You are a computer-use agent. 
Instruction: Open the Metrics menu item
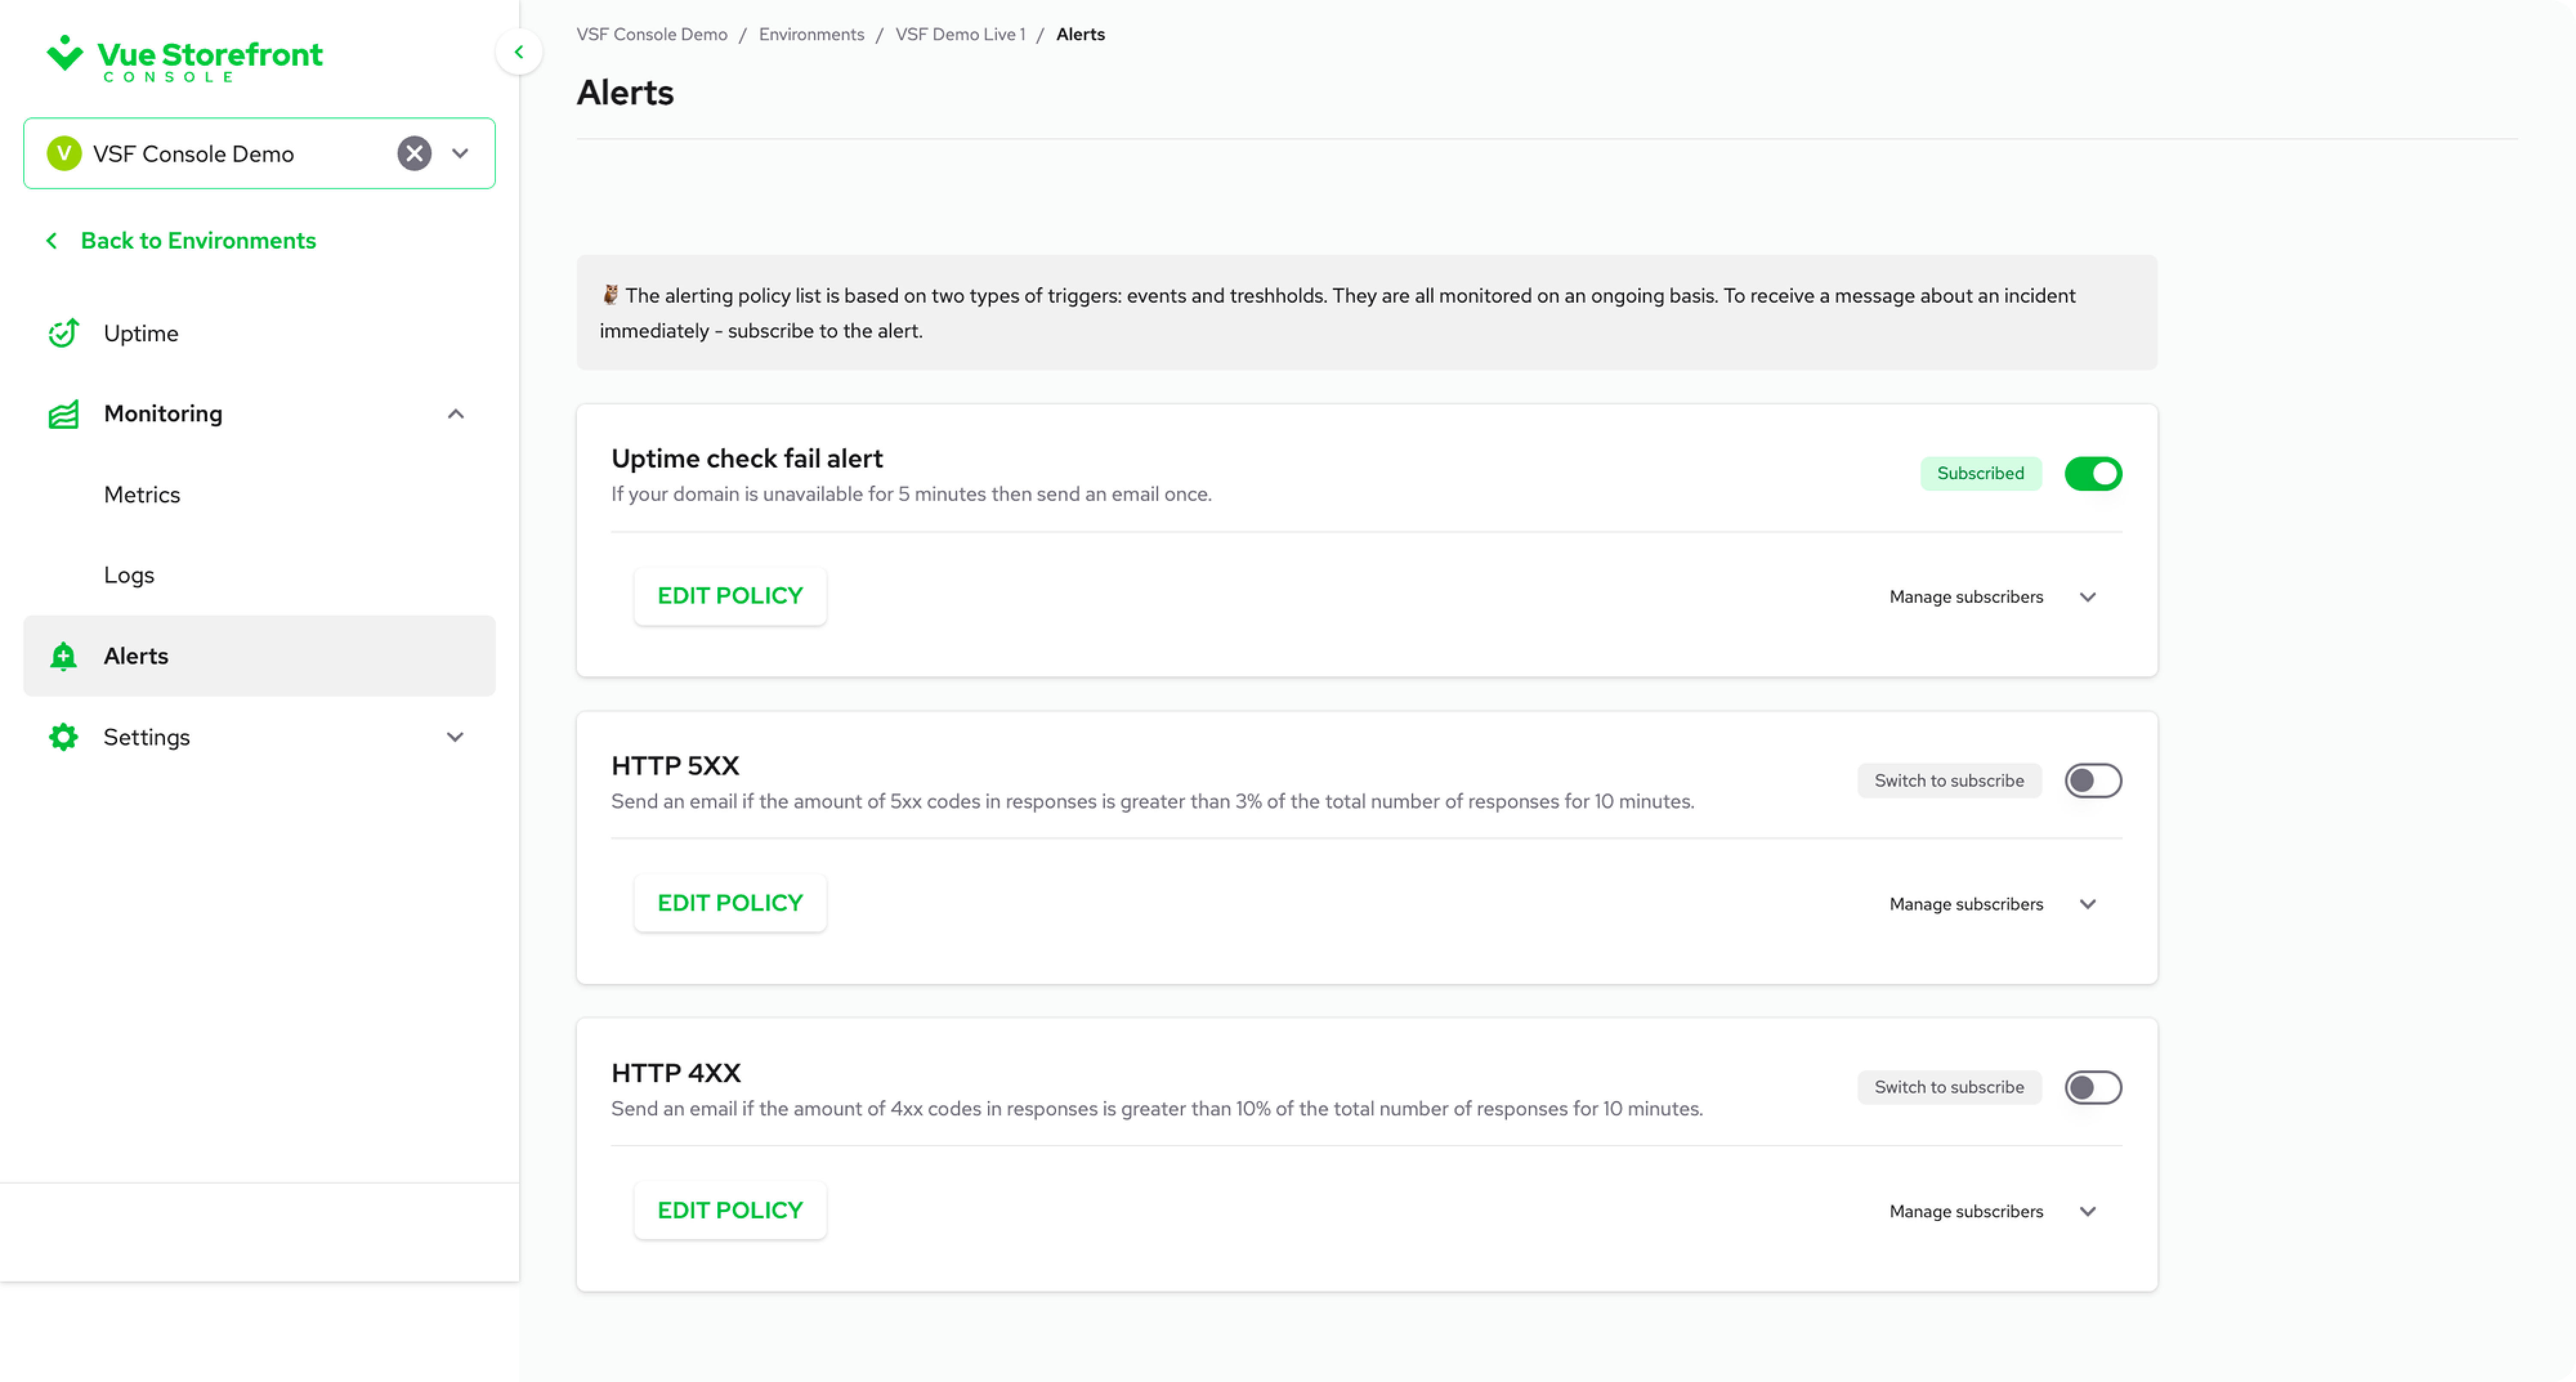pyautogui.click(x=142, y=495)
